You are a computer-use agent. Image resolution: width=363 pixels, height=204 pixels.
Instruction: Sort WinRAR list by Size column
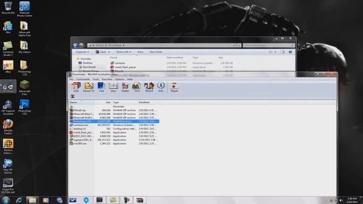pos(103,102)
